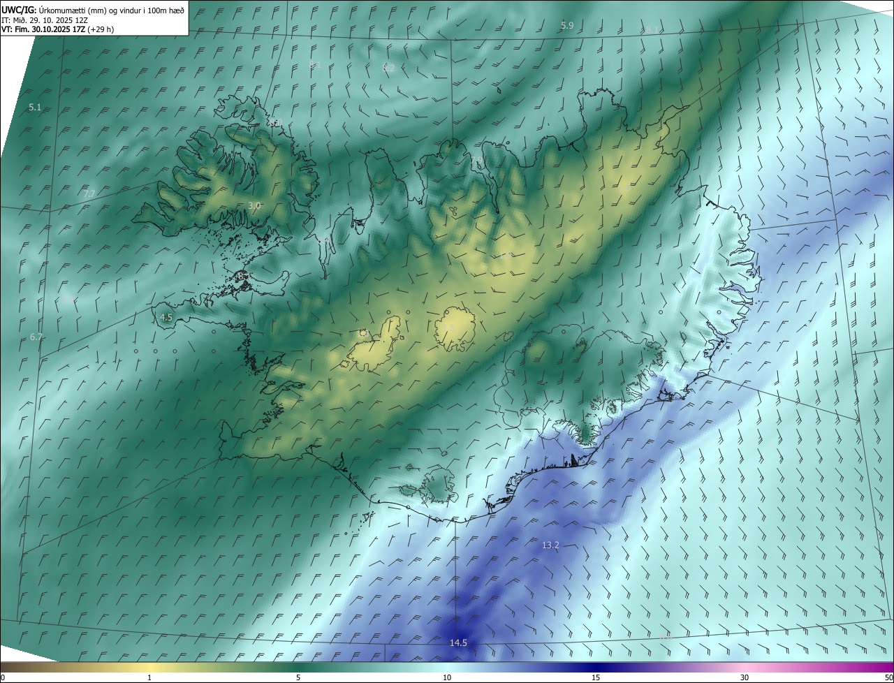Click the 4.5 value on Snæfellsnes

(x=166, y=317)
